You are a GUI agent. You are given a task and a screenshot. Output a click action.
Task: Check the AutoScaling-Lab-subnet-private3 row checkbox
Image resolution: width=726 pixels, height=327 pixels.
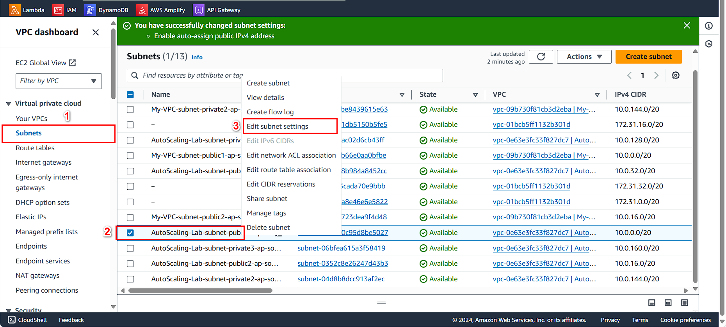click(130, 249)
